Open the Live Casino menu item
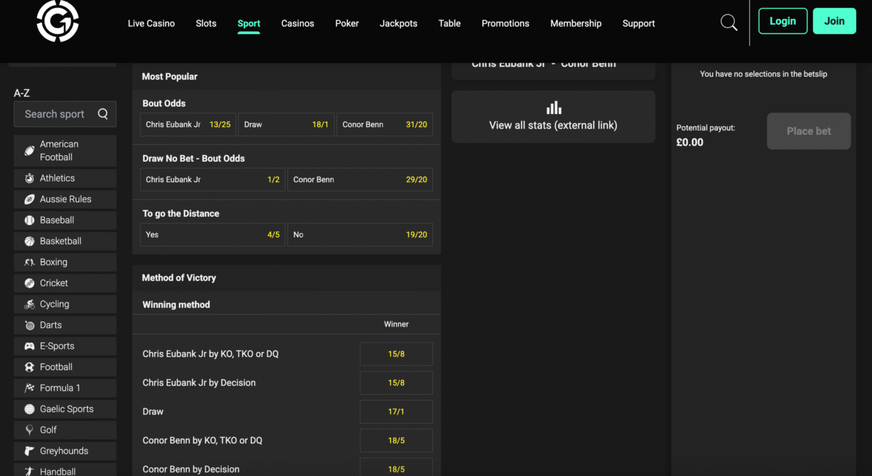Image resolution: width=872 pixels, height=476 pixels. tap(151, 23)
